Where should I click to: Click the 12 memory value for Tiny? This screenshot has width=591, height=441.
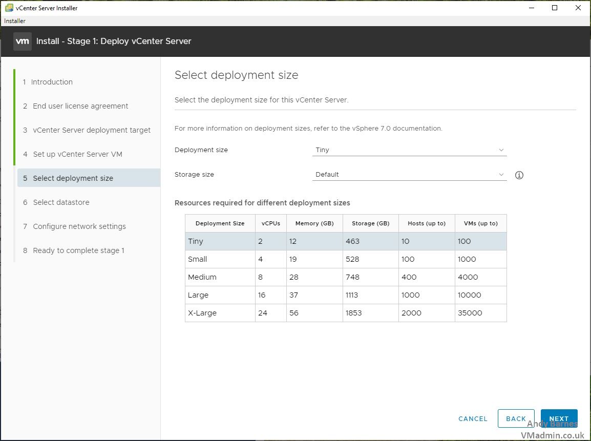[x=293, y=241]
